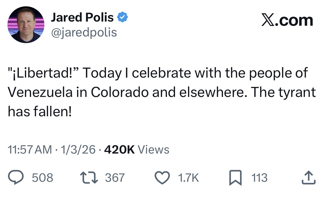Click the word Venezuela in the tweet text

(40, 92)
